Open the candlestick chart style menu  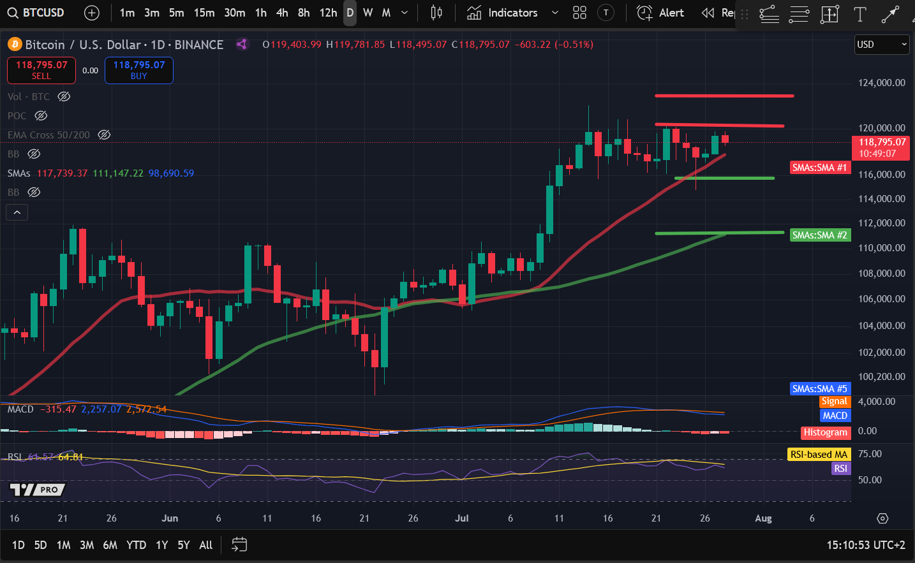[436, 13]
